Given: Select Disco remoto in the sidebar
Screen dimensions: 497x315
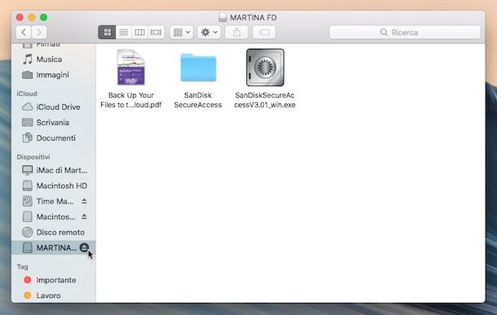Looking at the screenshot, I should [x=53, y=232].
